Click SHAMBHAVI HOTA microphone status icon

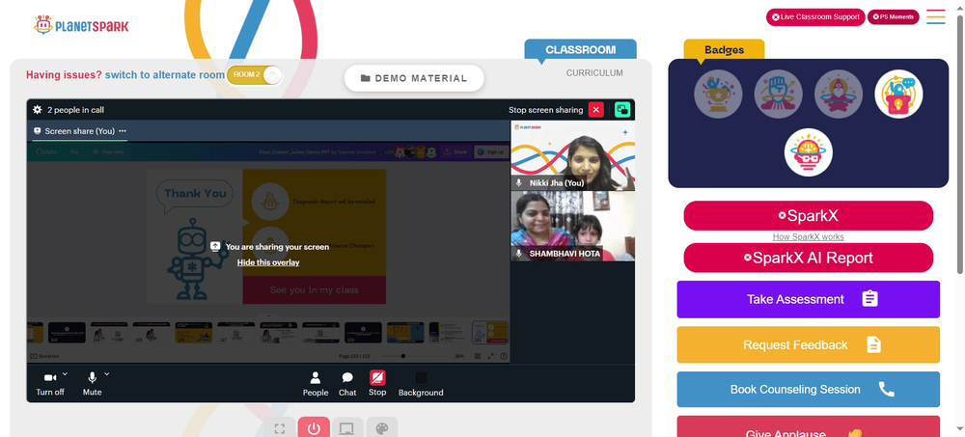point(519,254)
